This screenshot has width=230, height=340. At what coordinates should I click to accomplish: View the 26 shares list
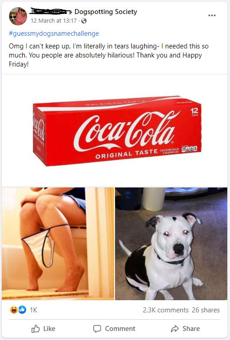[x=206, y=310]
